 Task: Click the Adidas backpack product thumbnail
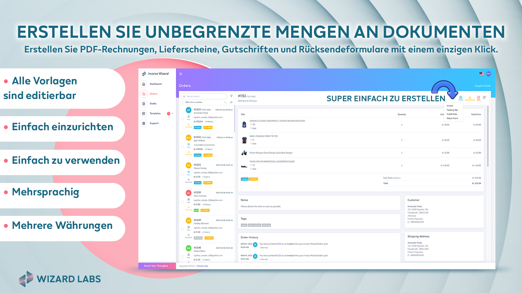(x=244, y=124)
